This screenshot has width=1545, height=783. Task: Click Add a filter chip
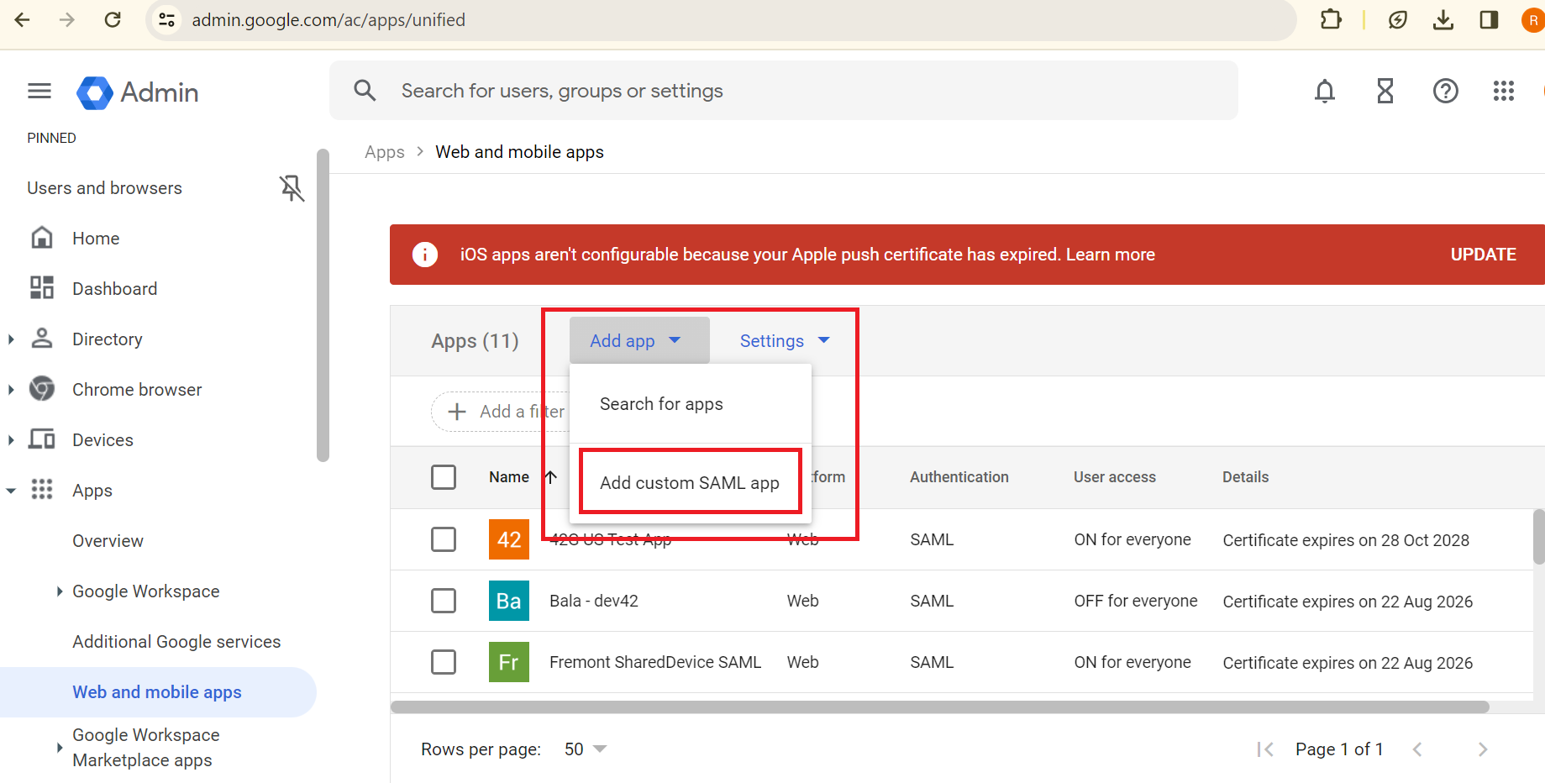click(499, 412)
